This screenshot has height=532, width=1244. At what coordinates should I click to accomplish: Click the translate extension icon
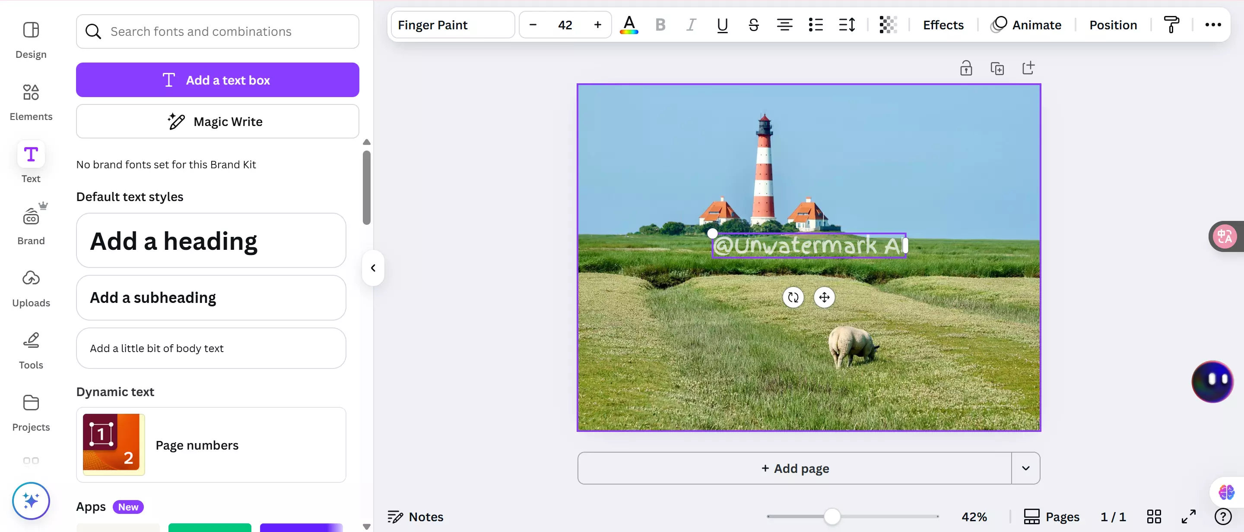pos(1225,236)
